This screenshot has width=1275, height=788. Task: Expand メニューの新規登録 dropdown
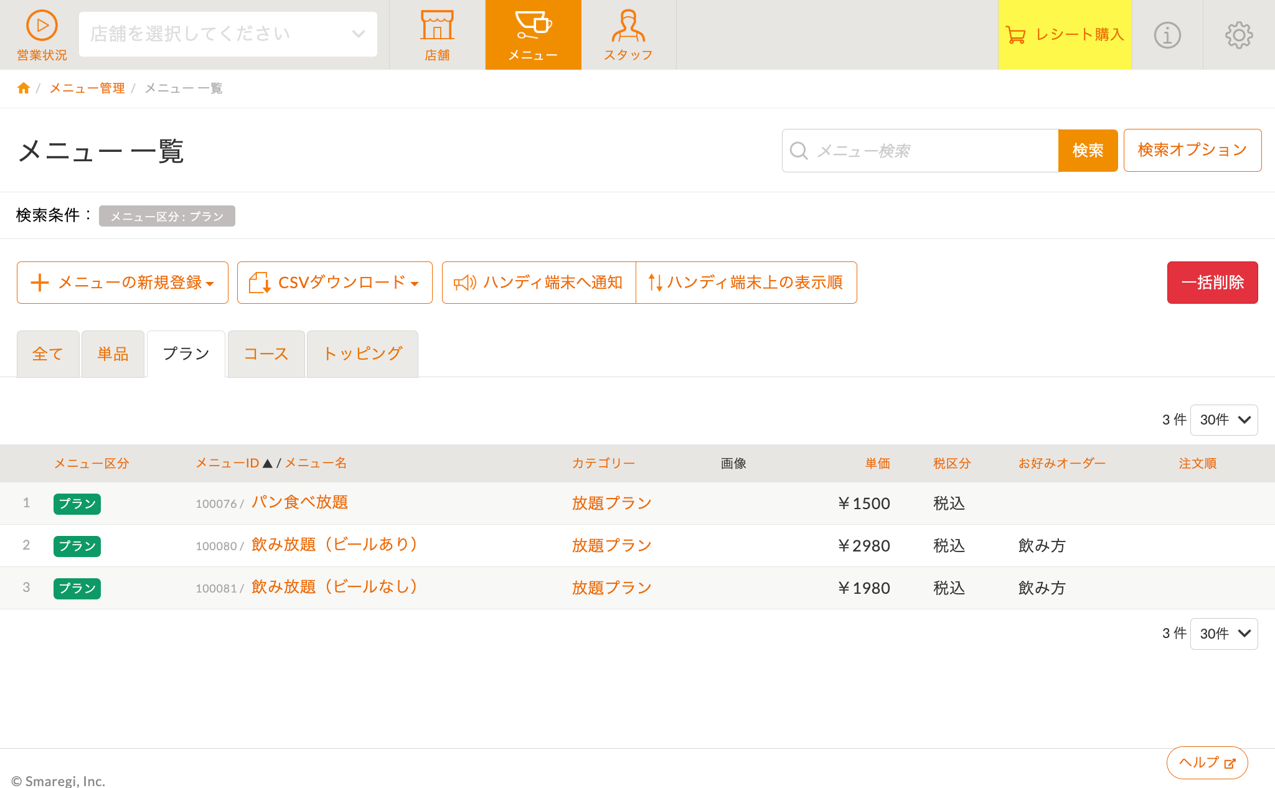tap(123, 283)
